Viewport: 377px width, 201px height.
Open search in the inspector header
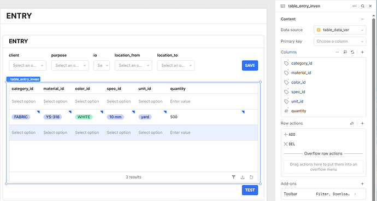(363, 6)
